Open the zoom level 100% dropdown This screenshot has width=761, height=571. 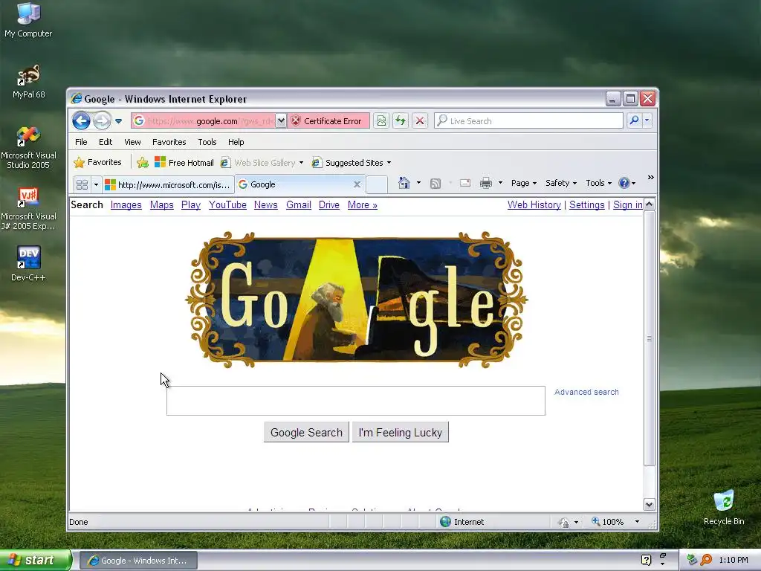(x=637, y=522)
